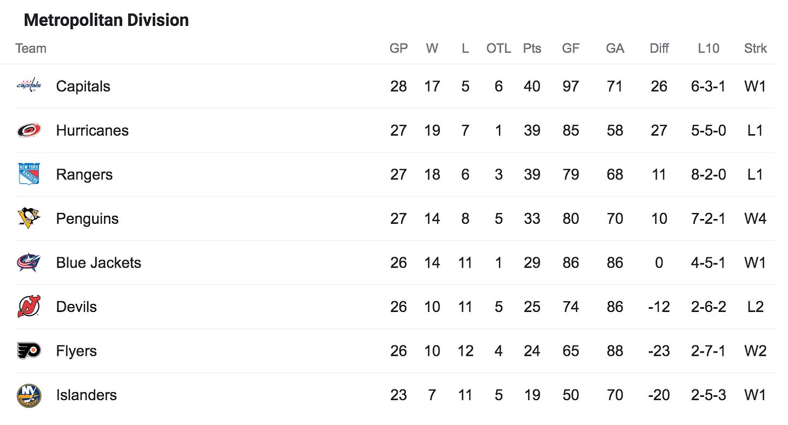Image resolution: width=788 pixels, height=425 pixels.
Task: Click the Diff column header
Action: pos(659,48)
